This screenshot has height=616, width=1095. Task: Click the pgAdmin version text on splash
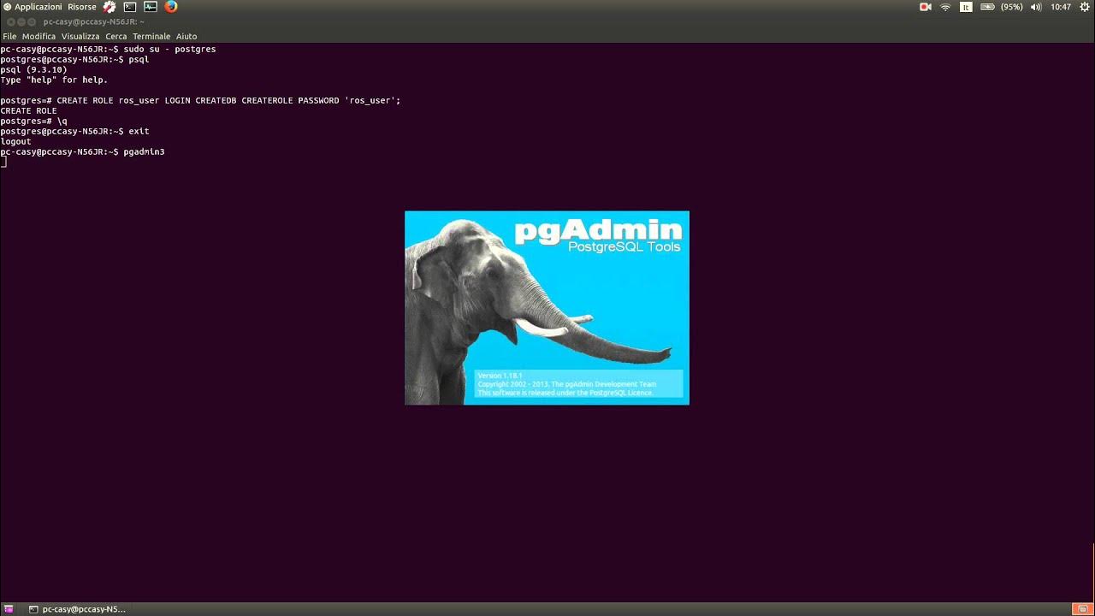point(500,376)
